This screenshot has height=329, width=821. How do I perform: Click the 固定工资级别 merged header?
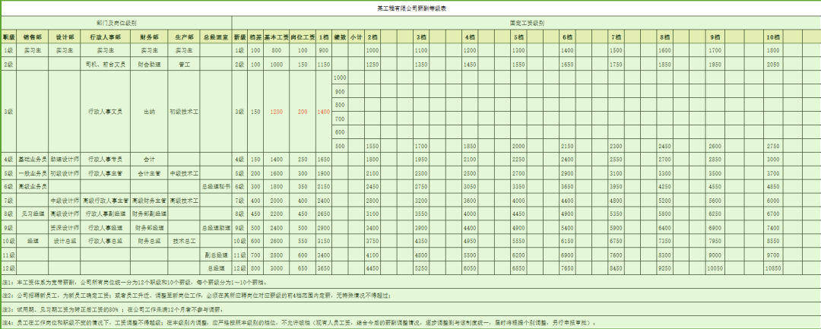(x=526, y=24)
